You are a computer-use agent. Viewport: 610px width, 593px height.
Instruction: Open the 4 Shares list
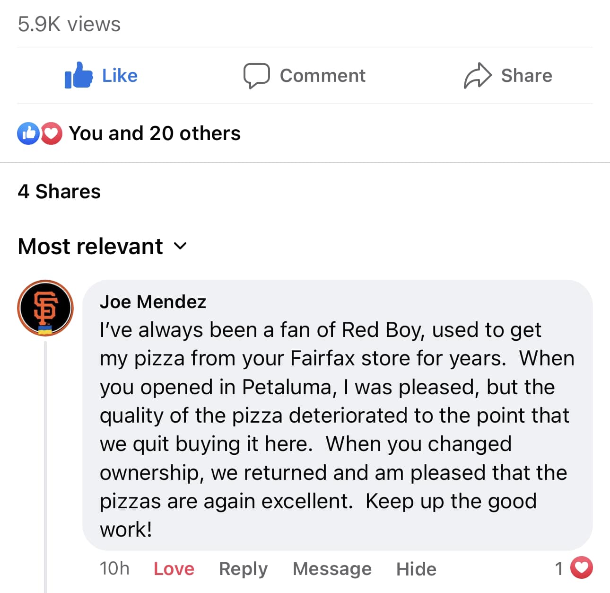coord(59,192)
